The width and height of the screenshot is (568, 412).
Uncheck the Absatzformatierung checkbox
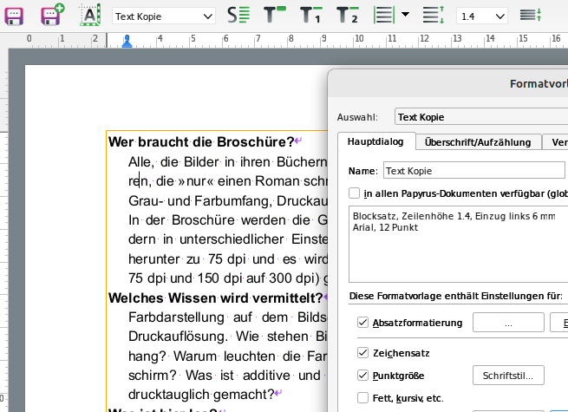(362, 323)
